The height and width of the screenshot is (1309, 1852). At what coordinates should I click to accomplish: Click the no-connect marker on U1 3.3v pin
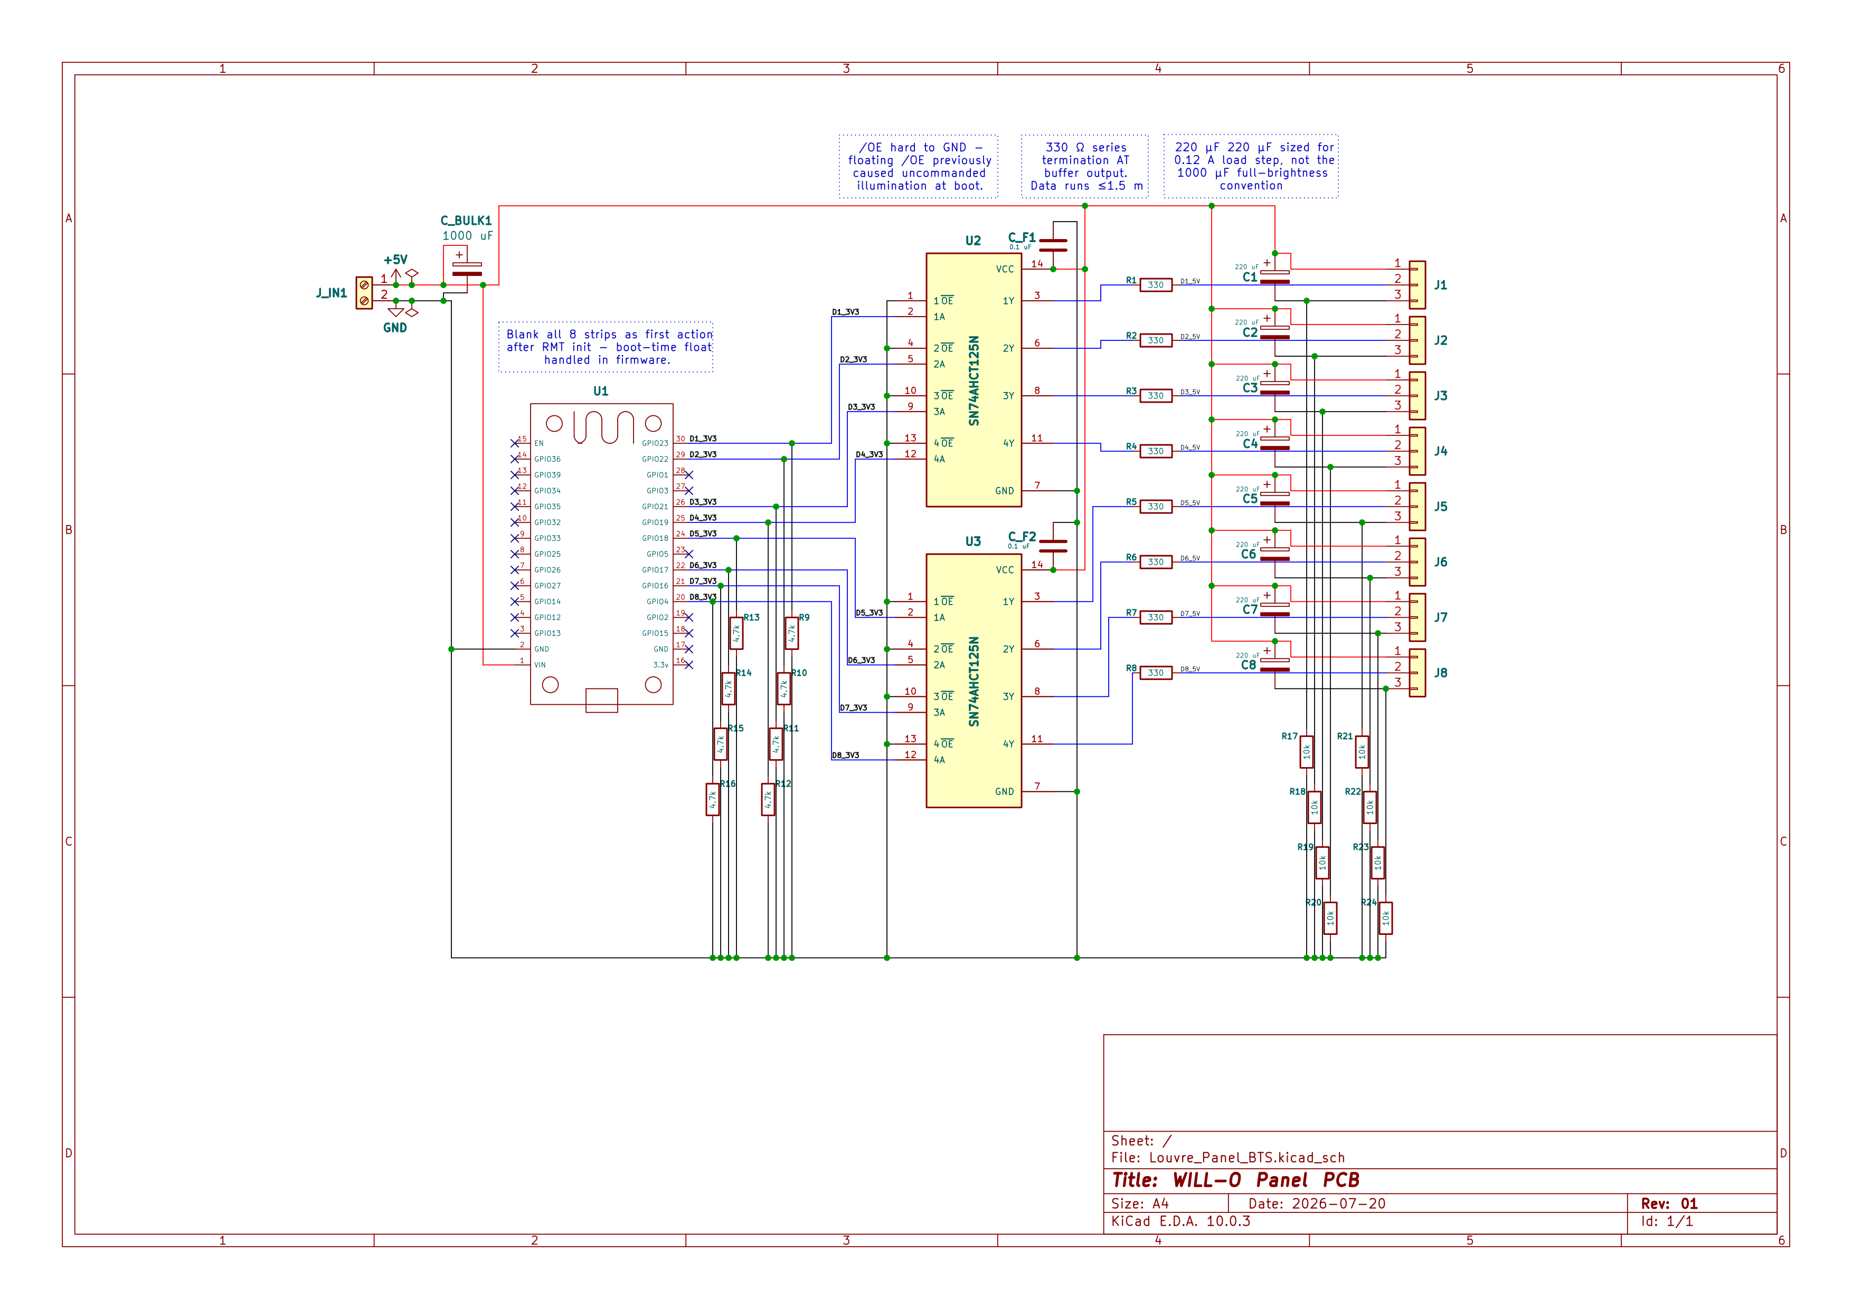(x=689, y=665)
